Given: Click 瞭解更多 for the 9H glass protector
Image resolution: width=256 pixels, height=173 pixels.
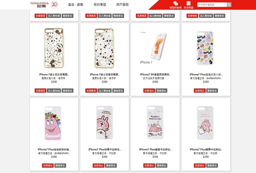Looking at the screenshot, I should 162,91.
